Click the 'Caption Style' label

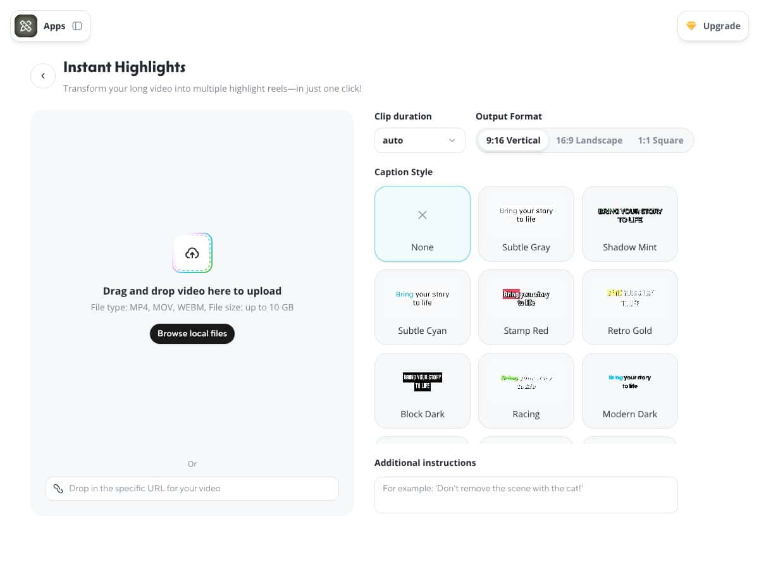click(404, 172)
